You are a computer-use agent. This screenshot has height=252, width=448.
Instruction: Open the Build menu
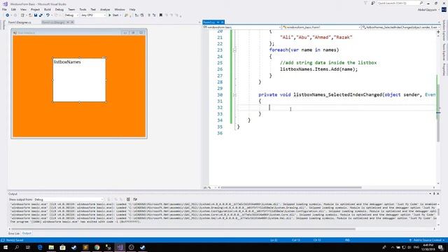[48, 9]
